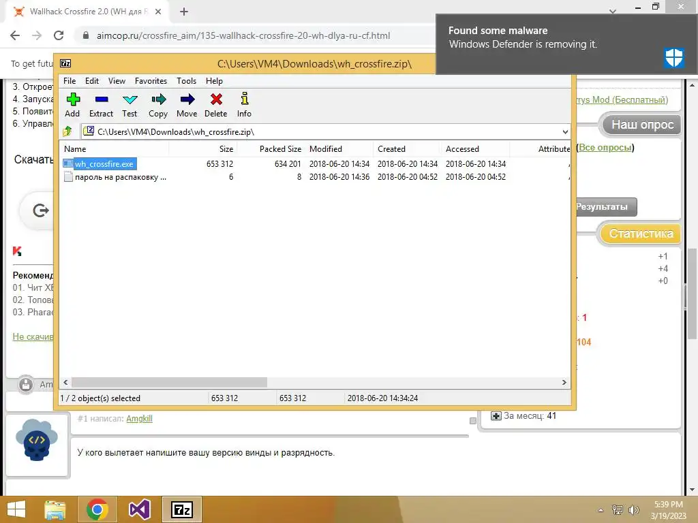Click the browser page vertical scrollbar thumb

click(x=692, y=294)
